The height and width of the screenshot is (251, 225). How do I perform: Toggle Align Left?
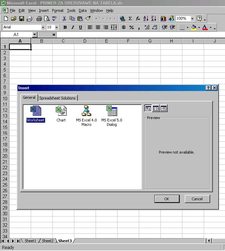click(x=90, y=27)
